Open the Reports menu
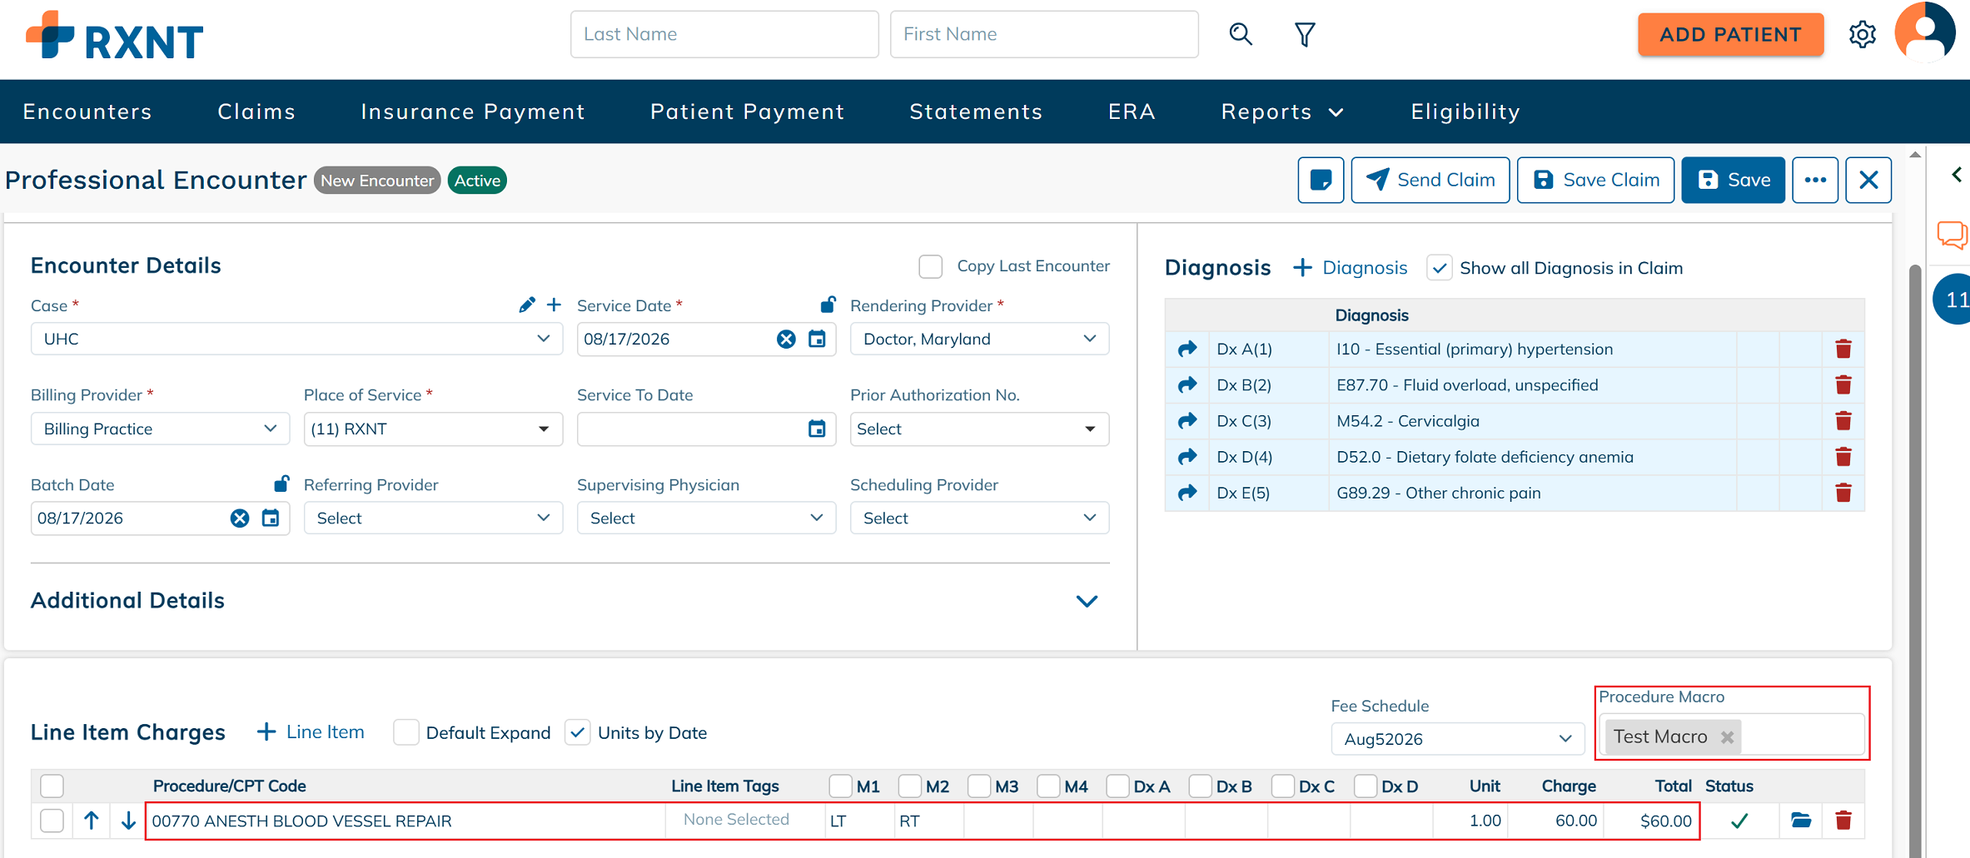 pyautogui.click(x=1282, y=112)
